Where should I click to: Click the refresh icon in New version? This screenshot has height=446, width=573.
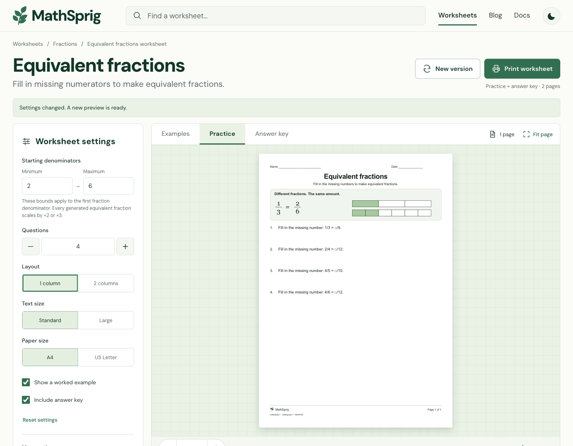[x=427, y=69]
